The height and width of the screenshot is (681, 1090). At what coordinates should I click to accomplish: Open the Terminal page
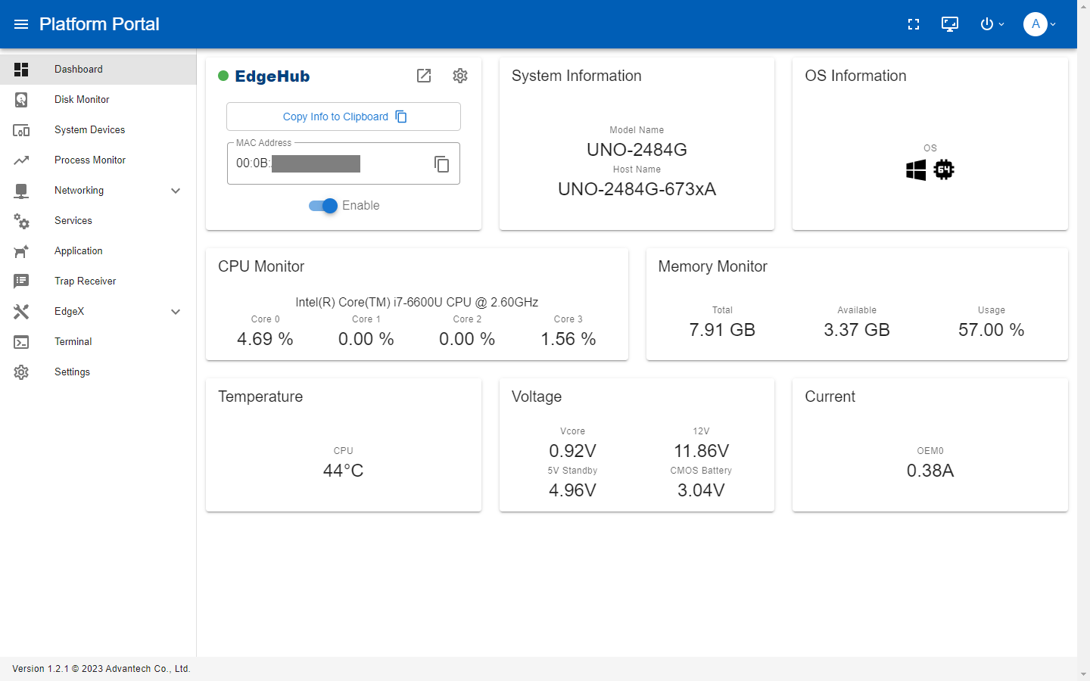(x=73, y=342)
